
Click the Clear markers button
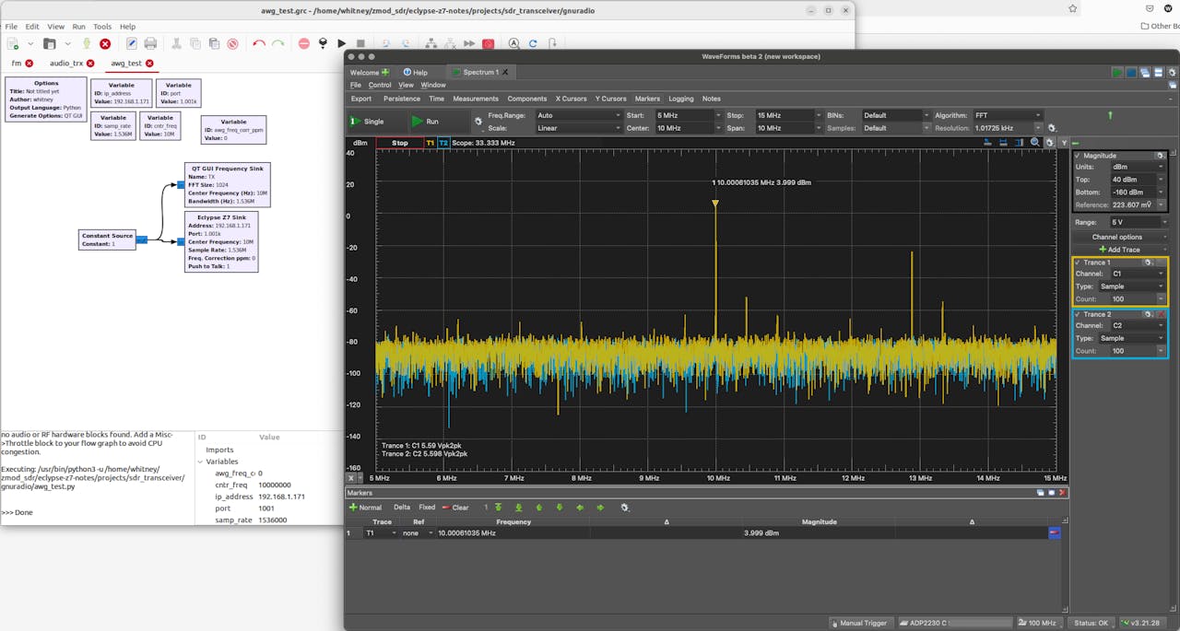point(455,508)
